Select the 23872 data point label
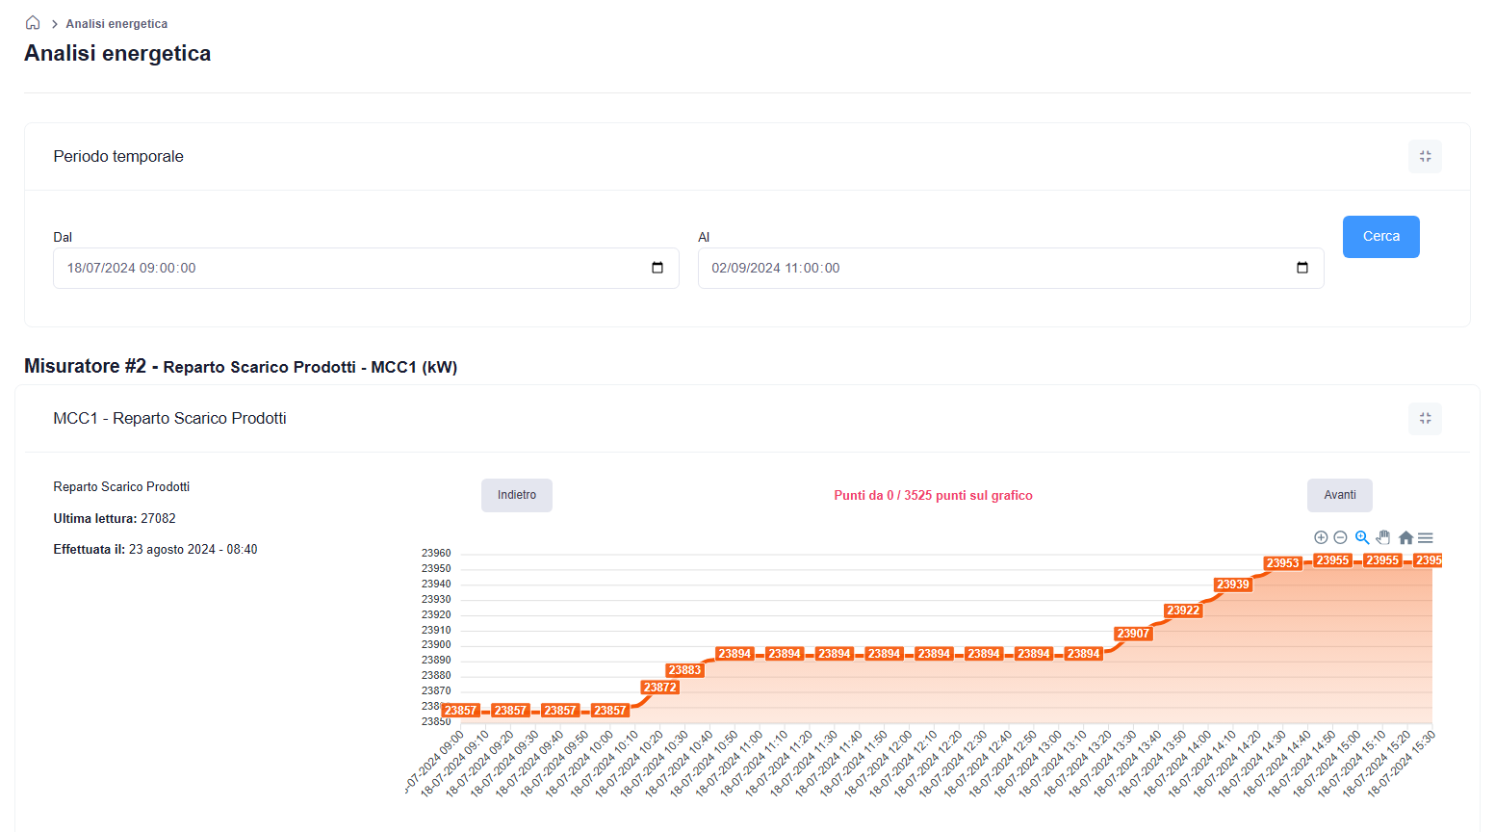Image resolution: width=1495 pixels, height=832 pixels. (x=660, y=688)
